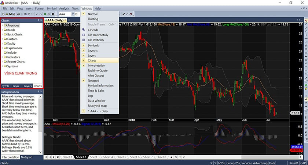Select Realtime Quote from Window menu
Viewport: 308px width, 165px height.
pos(98,70)
